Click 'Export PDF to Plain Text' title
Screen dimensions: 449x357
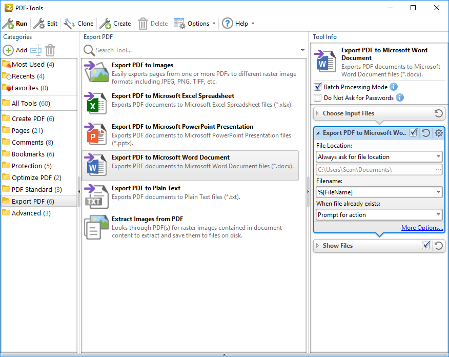click(146, 188)
